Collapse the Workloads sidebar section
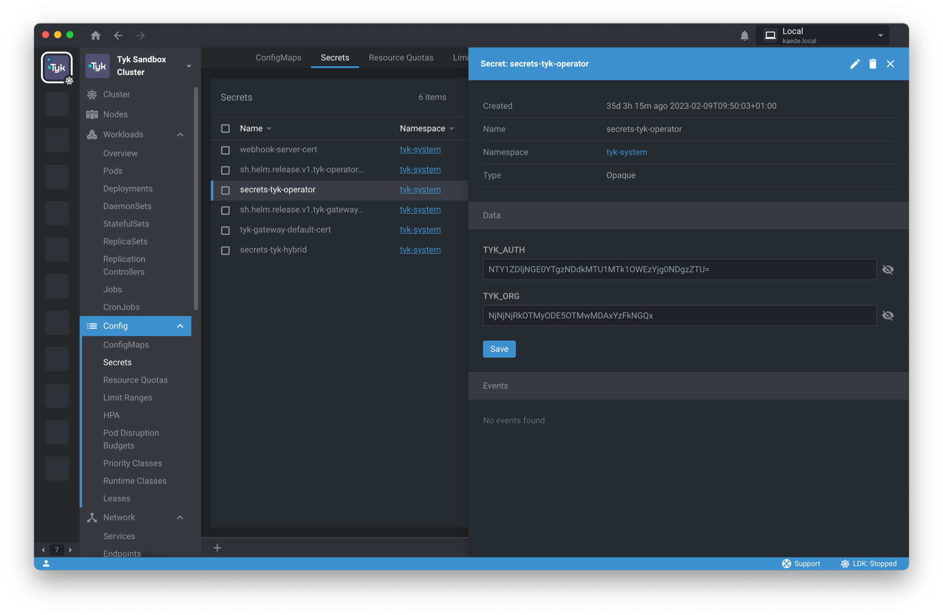Viewport: 943px width, 615px height. click(x=180, y=134)
